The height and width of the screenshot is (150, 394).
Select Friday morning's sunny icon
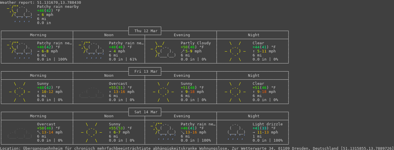(20, 92)
